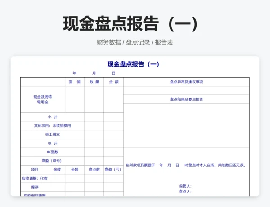Click the statement 左列款项及票据于 text
This screenshot has height=207, width=270.
(x=140, y=165)
